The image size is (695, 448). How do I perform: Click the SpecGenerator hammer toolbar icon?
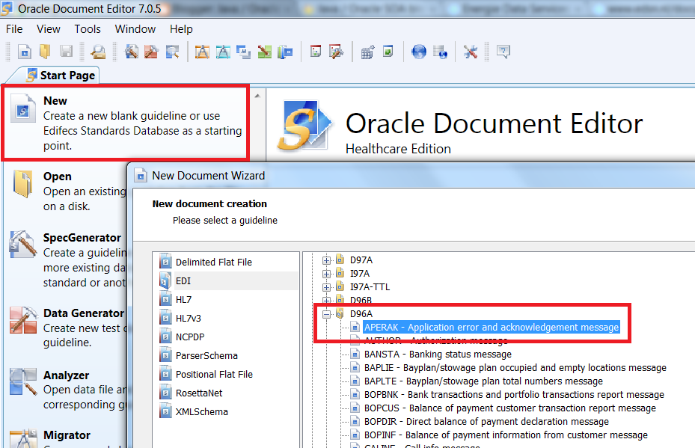click(x=131, y=52)
